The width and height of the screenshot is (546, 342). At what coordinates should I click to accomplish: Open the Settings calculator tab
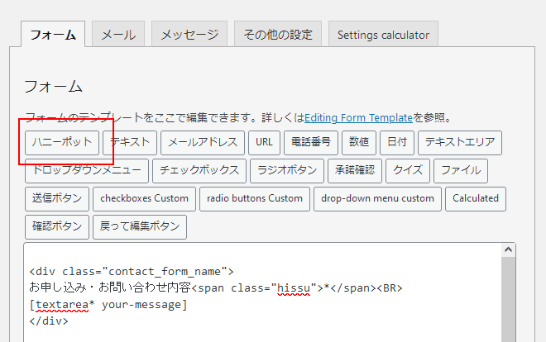(383, 34)
